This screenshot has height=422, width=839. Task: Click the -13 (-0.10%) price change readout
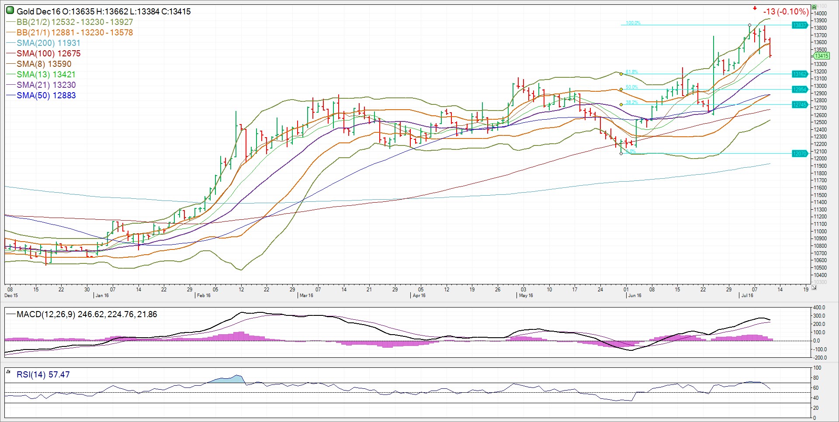[785, 11]
